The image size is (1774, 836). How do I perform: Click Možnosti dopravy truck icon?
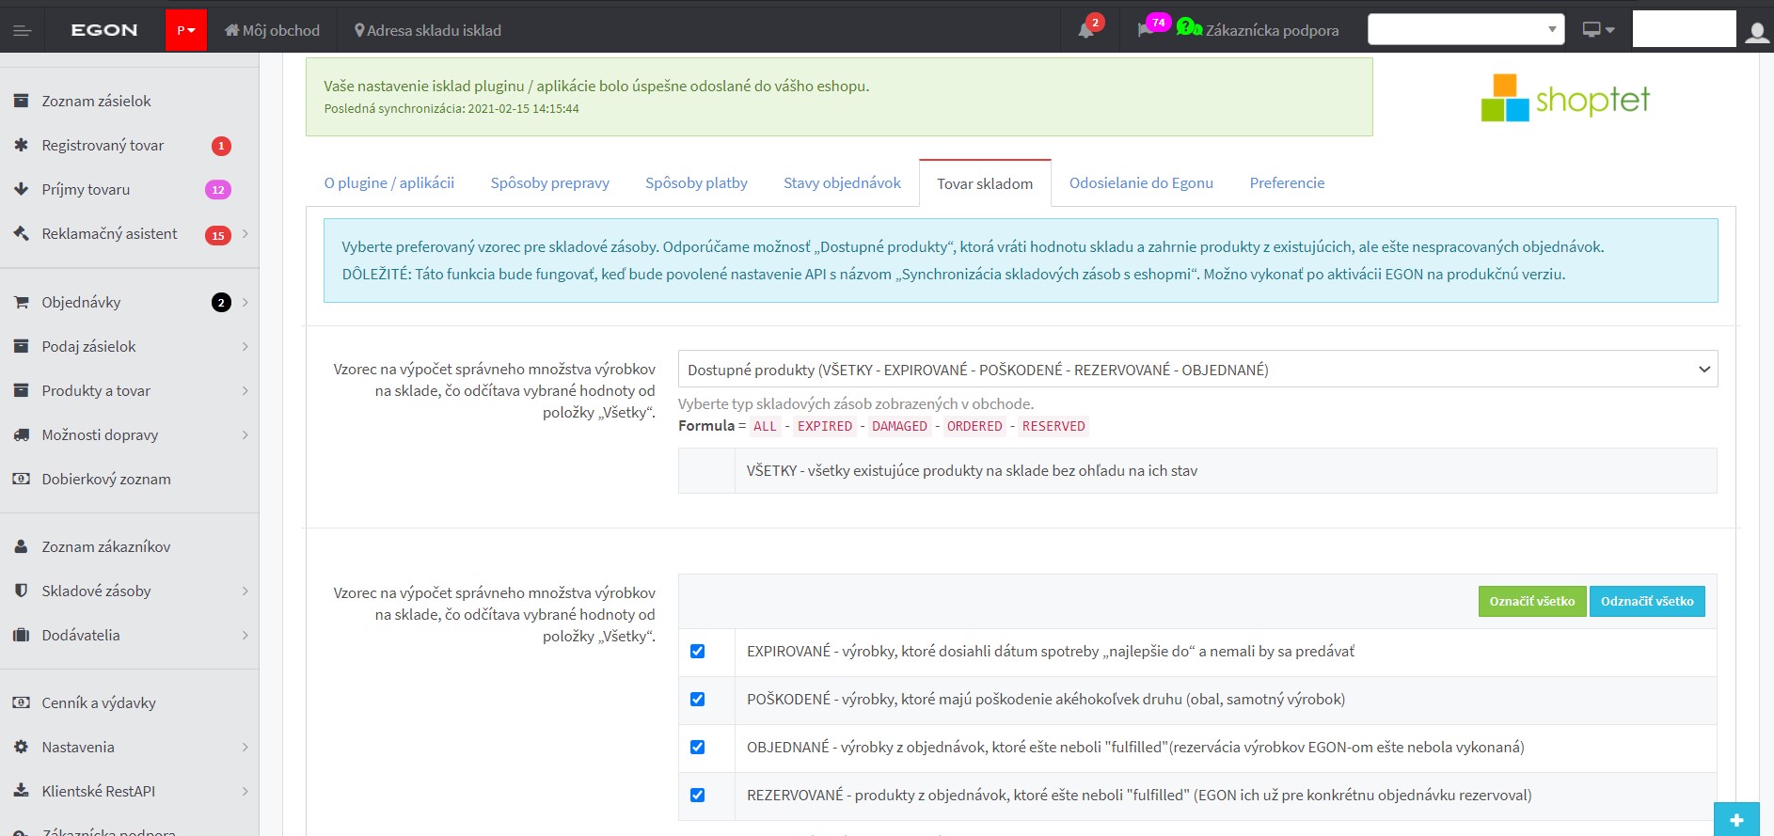click(x=21, y=434)
